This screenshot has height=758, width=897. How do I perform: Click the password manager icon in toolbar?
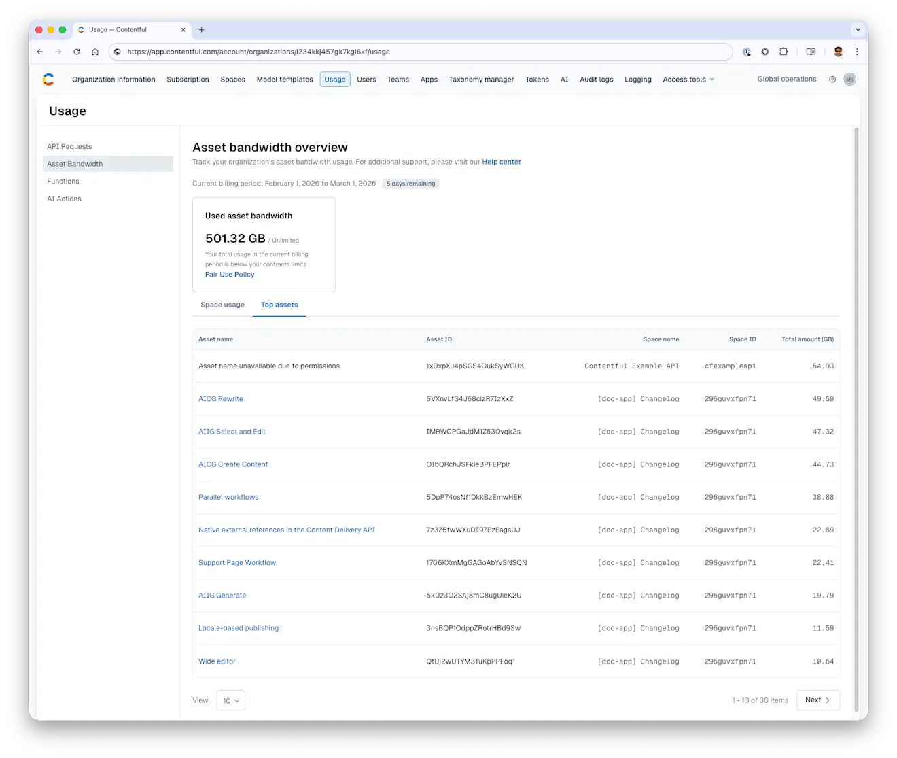747,52
